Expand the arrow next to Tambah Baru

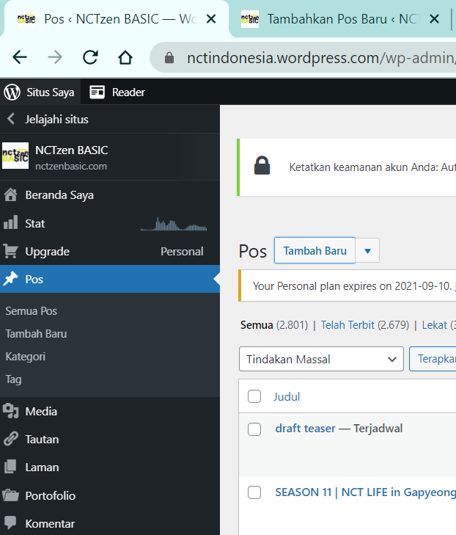pos(367,251)
